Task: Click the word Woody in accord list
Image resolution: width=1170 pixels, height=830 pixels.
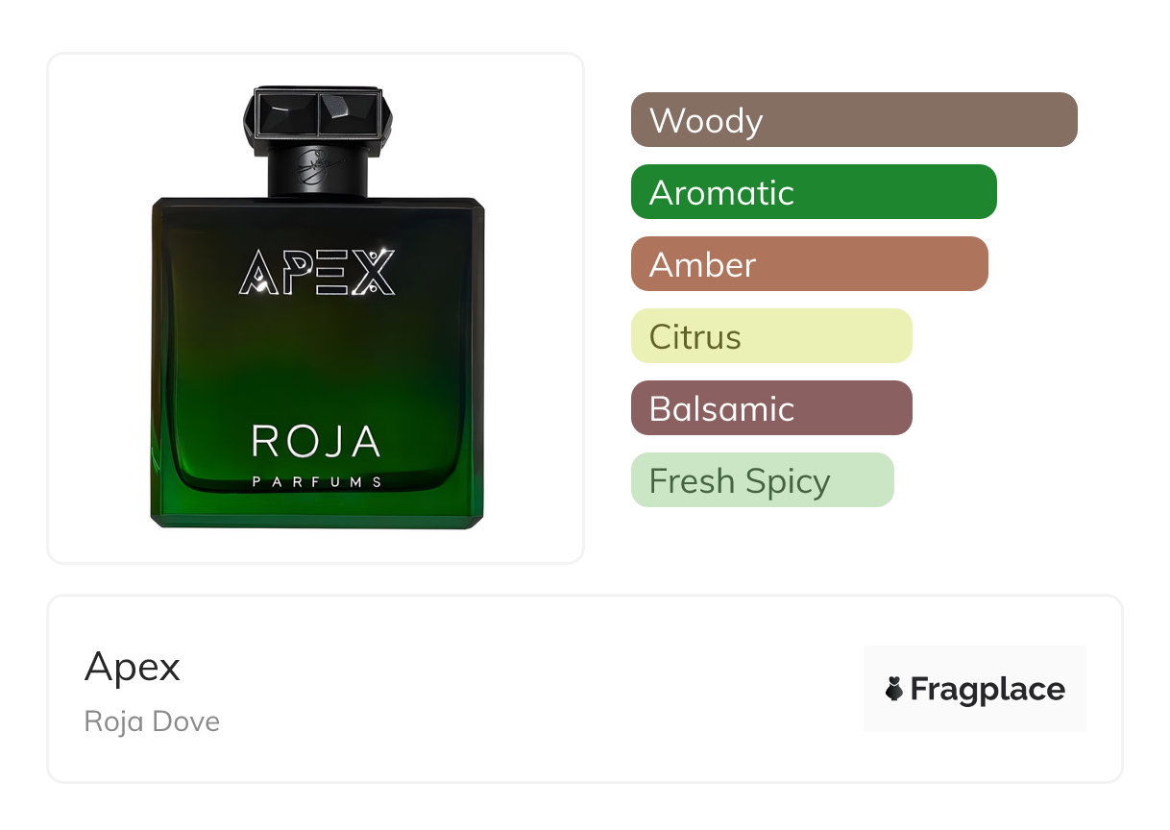Action: [706, 121]
